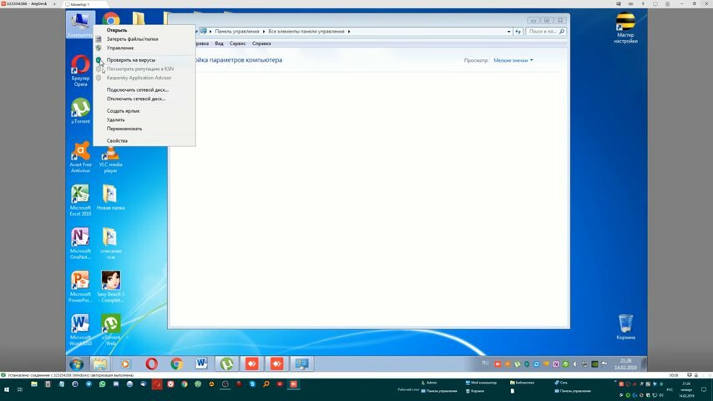Open the Сервис menu
This screenshot has width=713, height=401.
237,43
